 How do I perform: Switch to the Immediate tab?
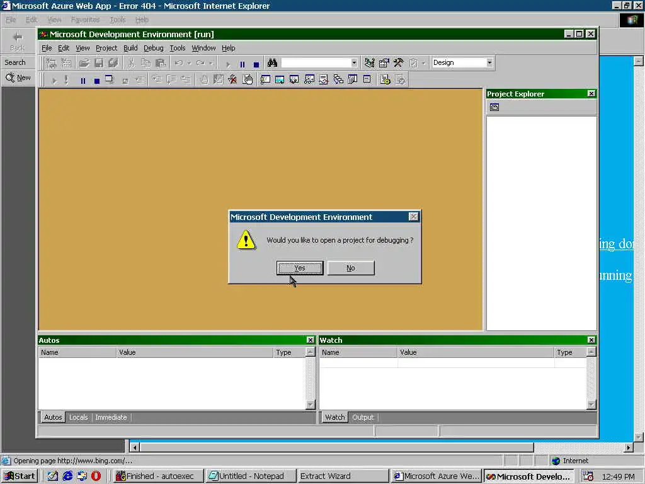click(111, 417)
